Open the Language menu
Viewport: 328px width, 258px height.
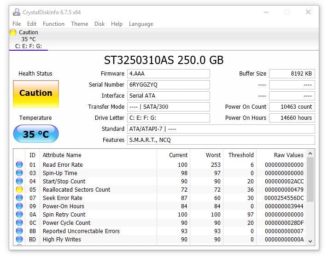[141, 24]
